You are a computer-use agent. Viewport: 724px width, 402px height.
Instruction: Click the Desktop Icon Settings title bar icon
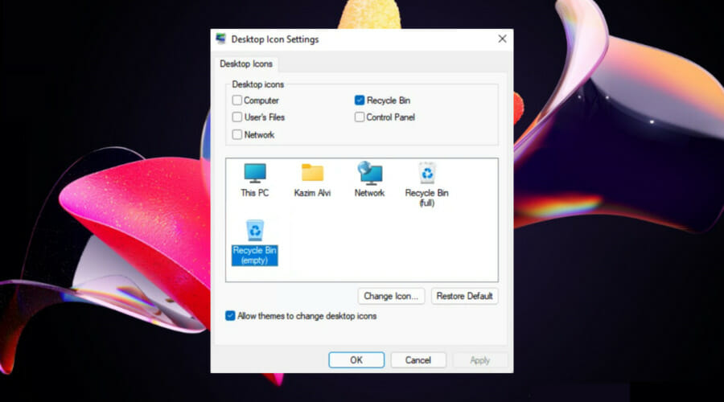(x=220, y=39)
